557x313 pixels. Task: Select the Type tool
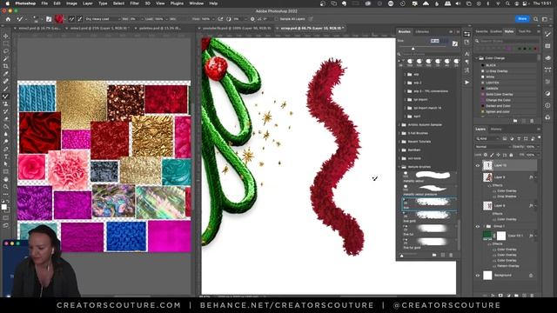[6, 156]
